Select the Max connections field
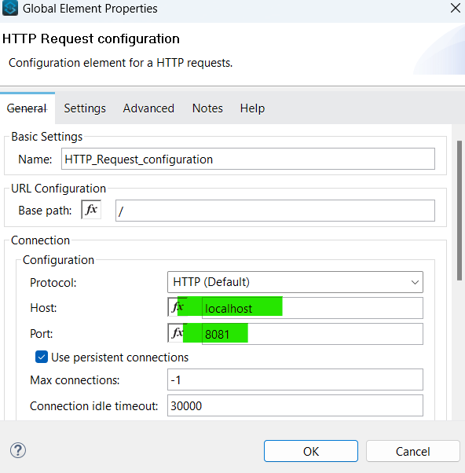The height and width of the screenshot is (473, 465). click(295, 379)
